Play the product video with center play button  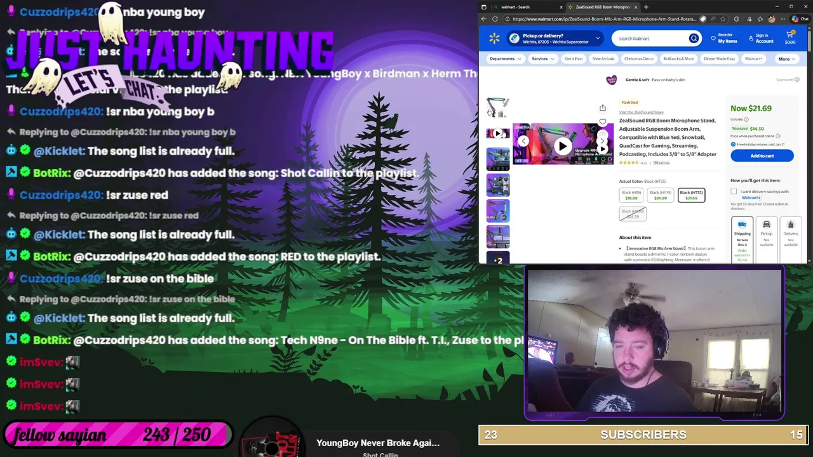coord(563,147)
